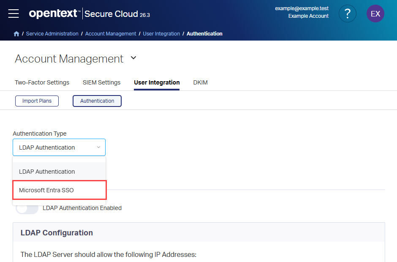This screenshot has width=397, height=262.
Task: Go to Account Management breadcrumb link
Action: [111, 34]
